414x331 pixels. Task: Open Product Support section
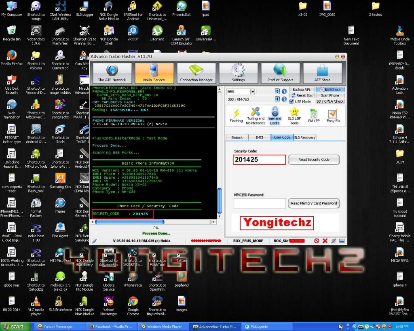(x=280, y=73)
